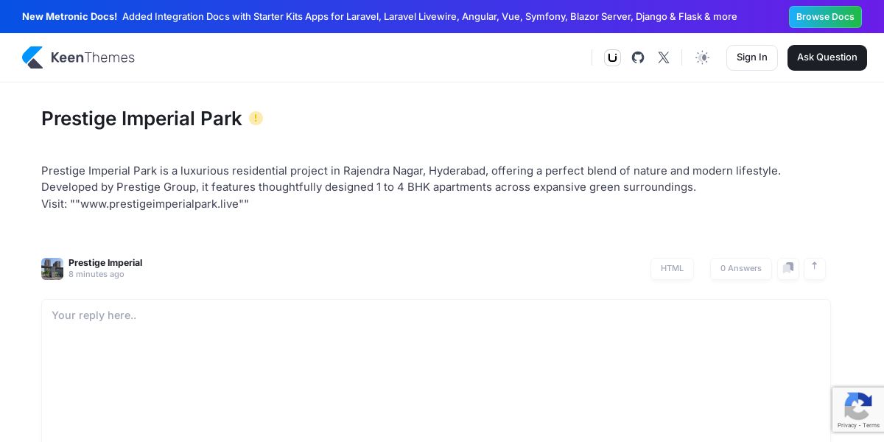
Task: Open the Prestige Imperial avatar thumbnail
Action: coord(52,269)
